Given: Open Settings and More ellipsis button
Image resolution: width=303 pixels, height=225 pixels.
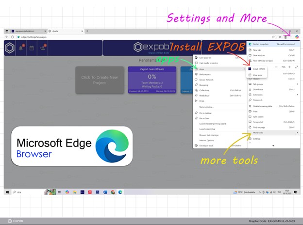Looking at the screenshot, I should tap(290, 37).
